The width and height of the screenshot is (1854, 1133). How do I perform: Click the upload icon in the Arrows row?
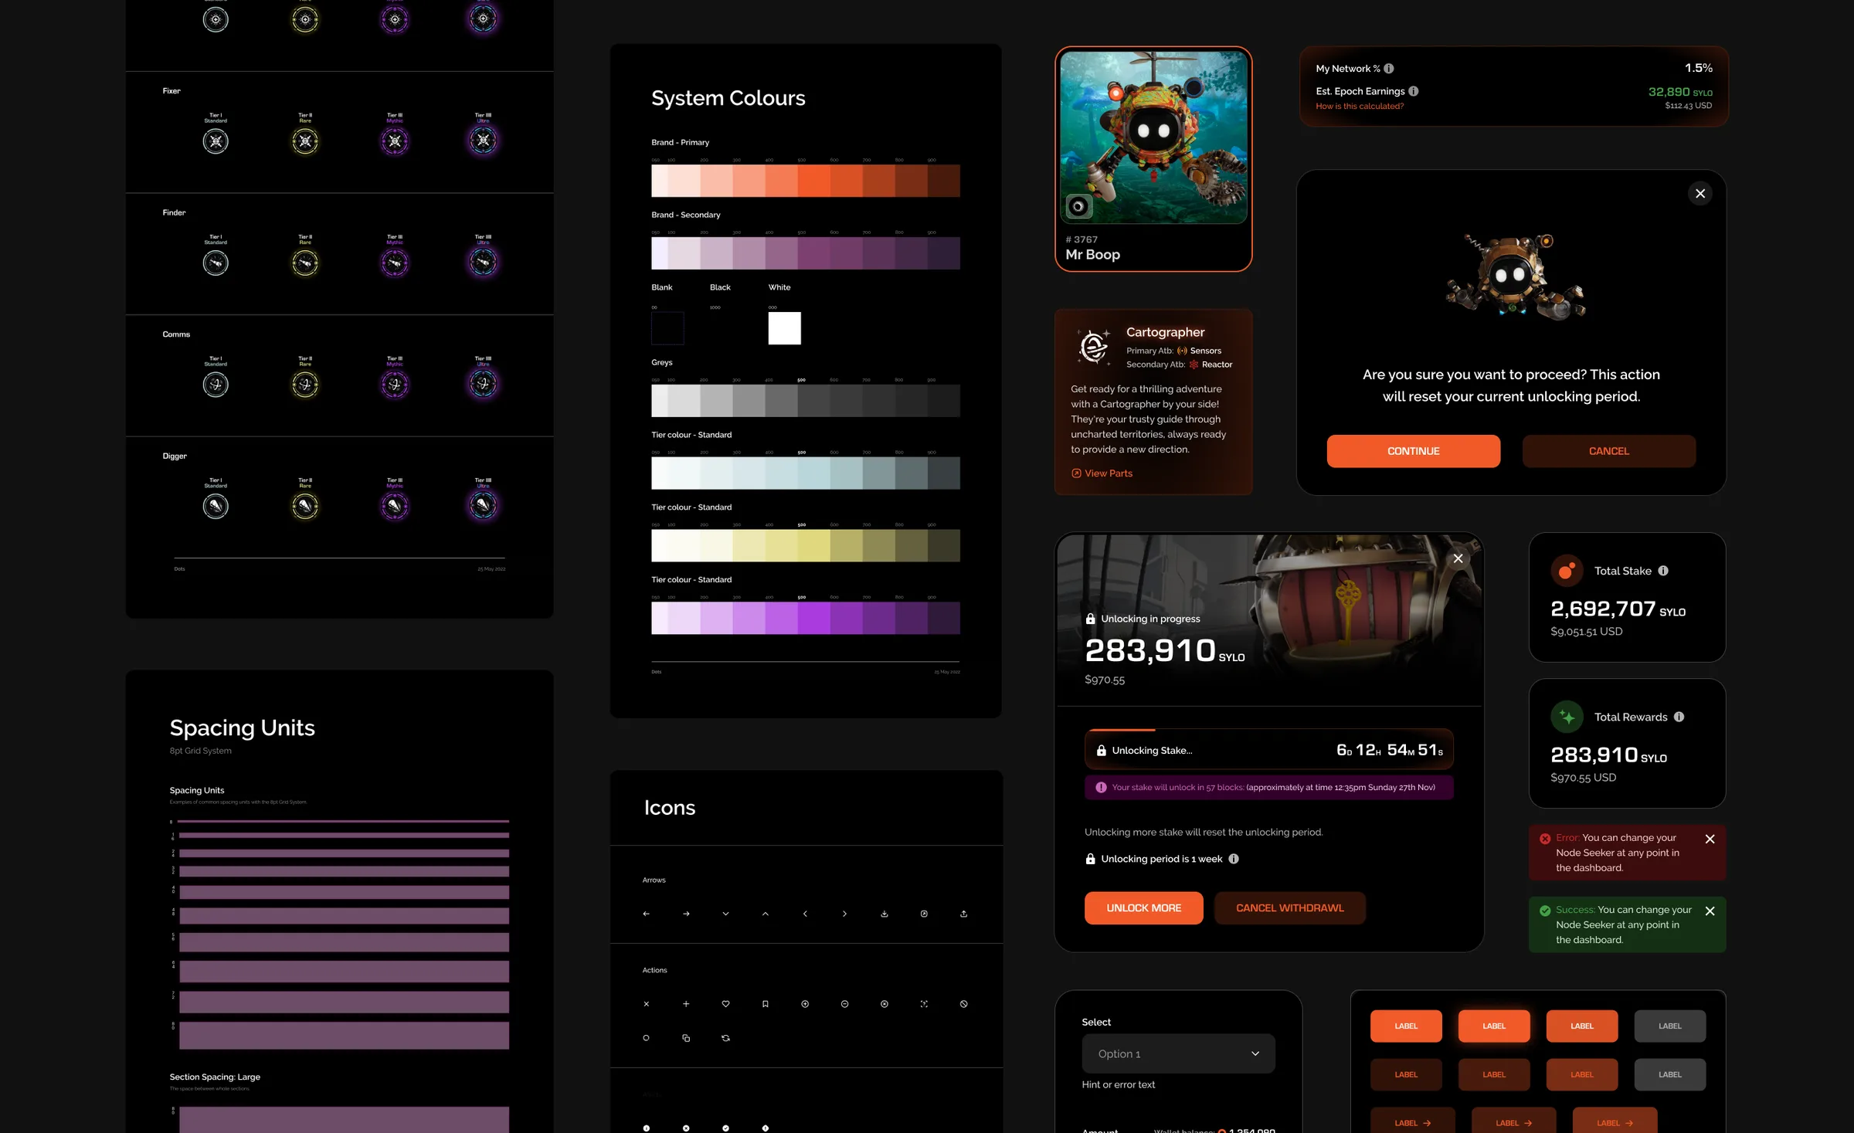click(963, 914)
